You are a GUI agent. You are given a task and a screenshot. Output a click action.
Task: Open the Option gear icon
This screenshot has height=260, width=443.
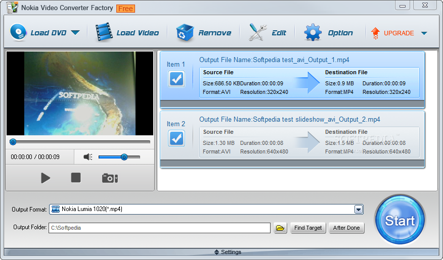click(313, 32)
